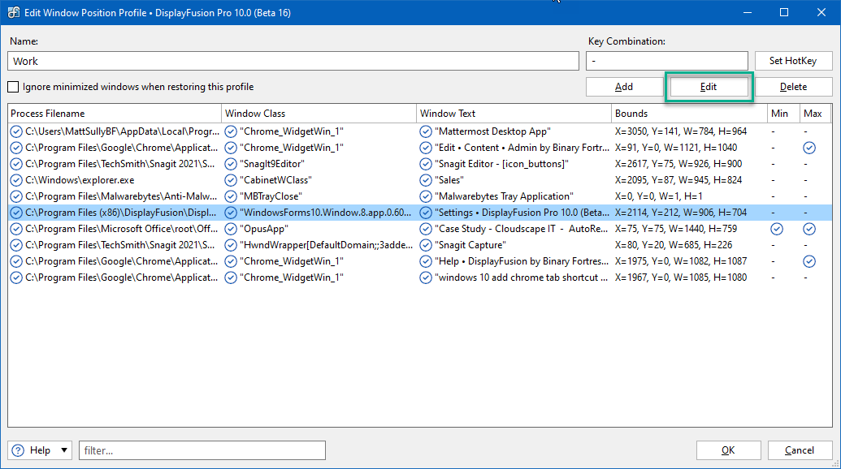Toggle process check icon for explorer.exe row
The height and width of the screenshot is (469, 841).
[x=16, y=180]
